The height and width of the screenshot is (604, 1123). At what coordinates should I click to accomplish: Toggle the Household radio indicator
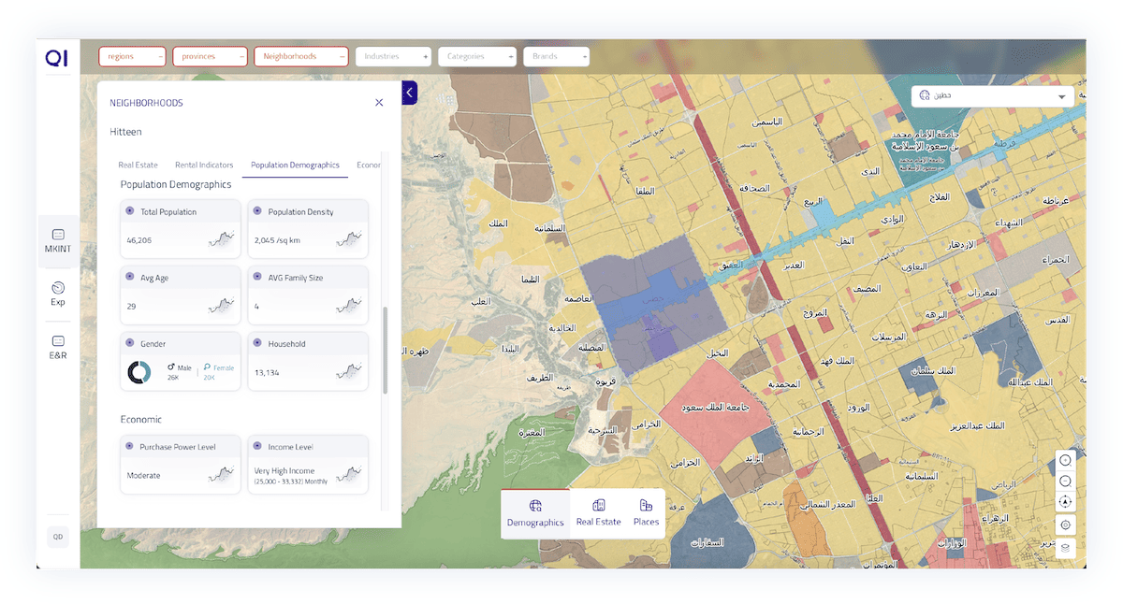(257, 343)
